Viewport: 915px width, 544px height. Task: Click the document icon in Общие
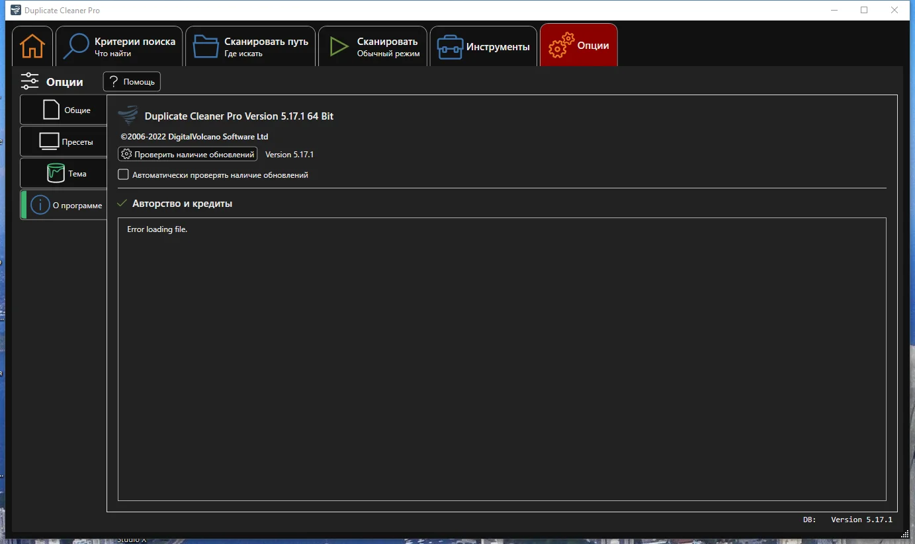(51, 110)
